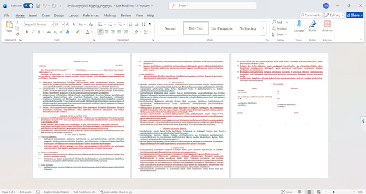Set Align Left paragraph alignment
This screenshot has height=194, width=366.
[101, 32]
